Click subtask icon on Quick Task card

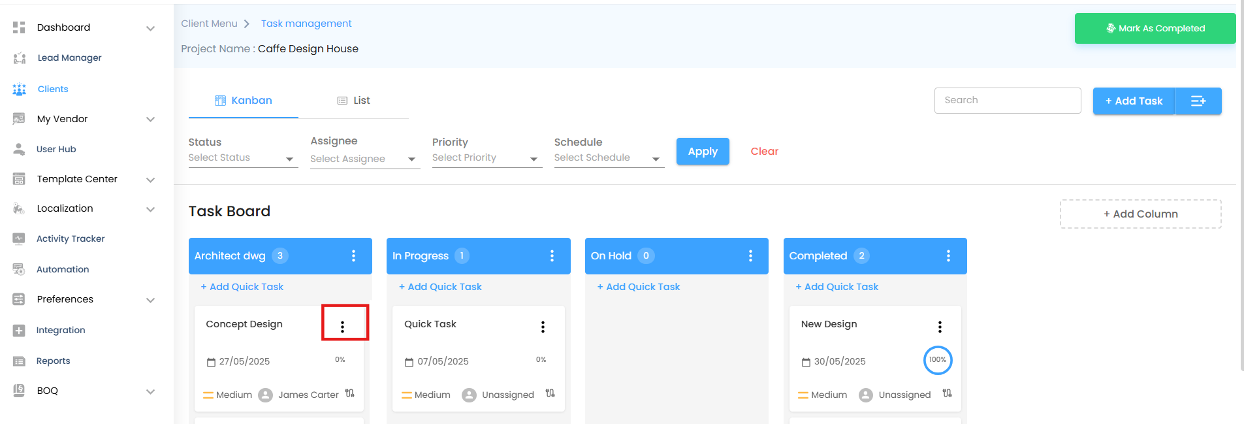(x=550, y=393)
